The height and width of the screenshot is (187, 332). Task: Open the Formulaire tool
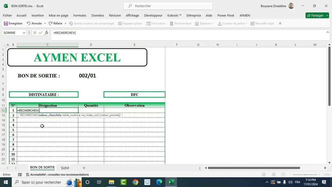click(156, 23)
